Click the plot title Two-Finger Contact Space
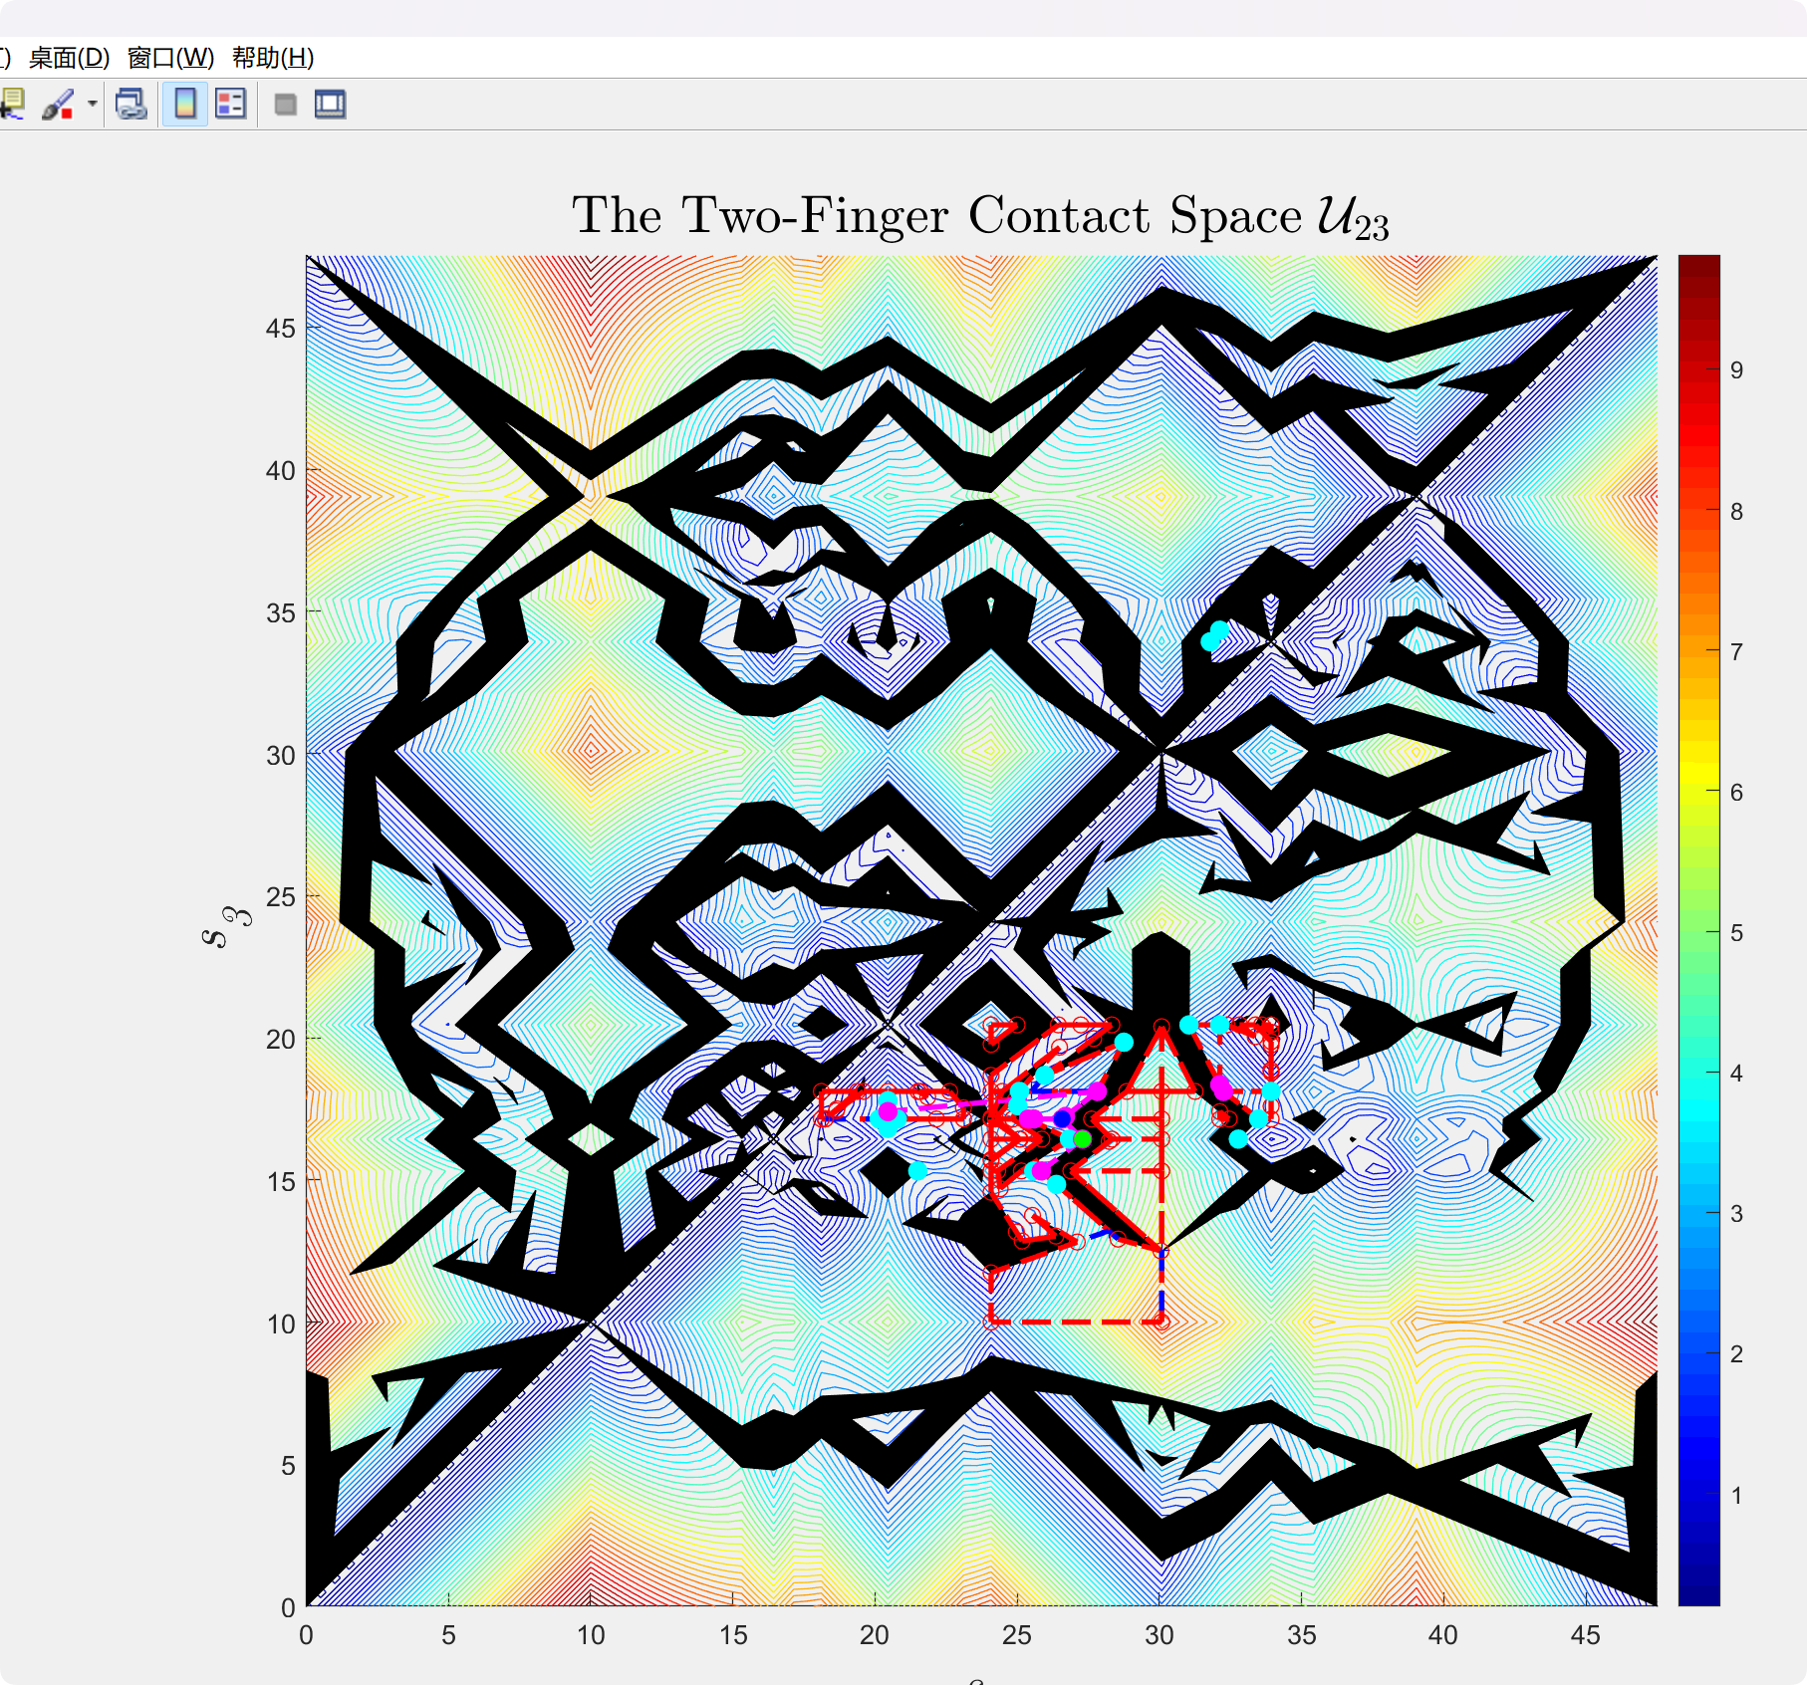Image resolution: width=1807 pixels, height=1685 pixels. tap(980, 217)
